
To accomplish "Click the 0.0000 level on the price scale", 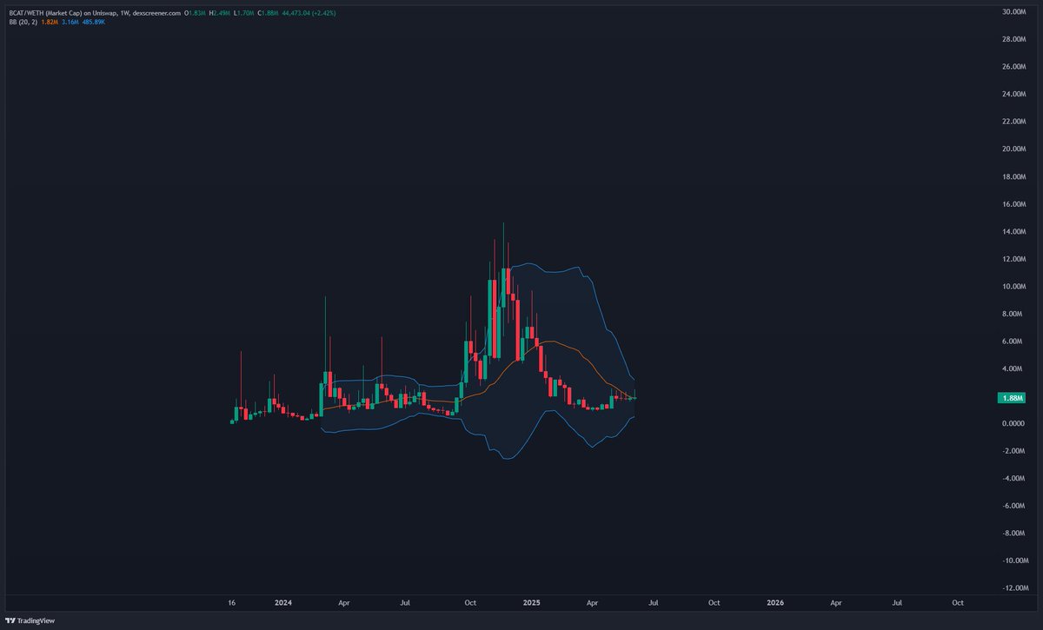I will coord(1013,423).
